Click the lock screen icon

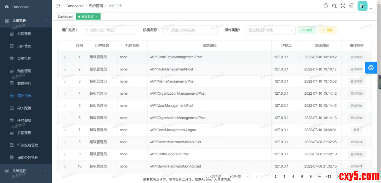pos(326,6)
